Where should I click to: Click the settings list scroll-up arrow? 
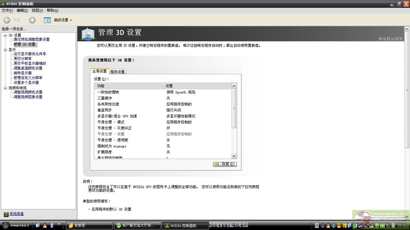coord(234,86)
